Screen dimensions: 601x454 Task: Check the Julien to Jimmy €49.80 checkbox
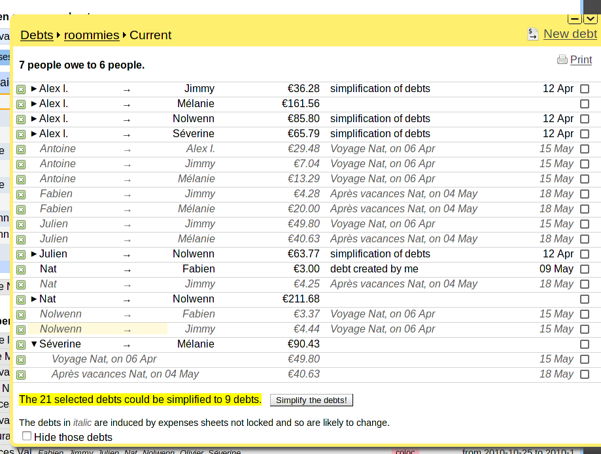[585, 224]
